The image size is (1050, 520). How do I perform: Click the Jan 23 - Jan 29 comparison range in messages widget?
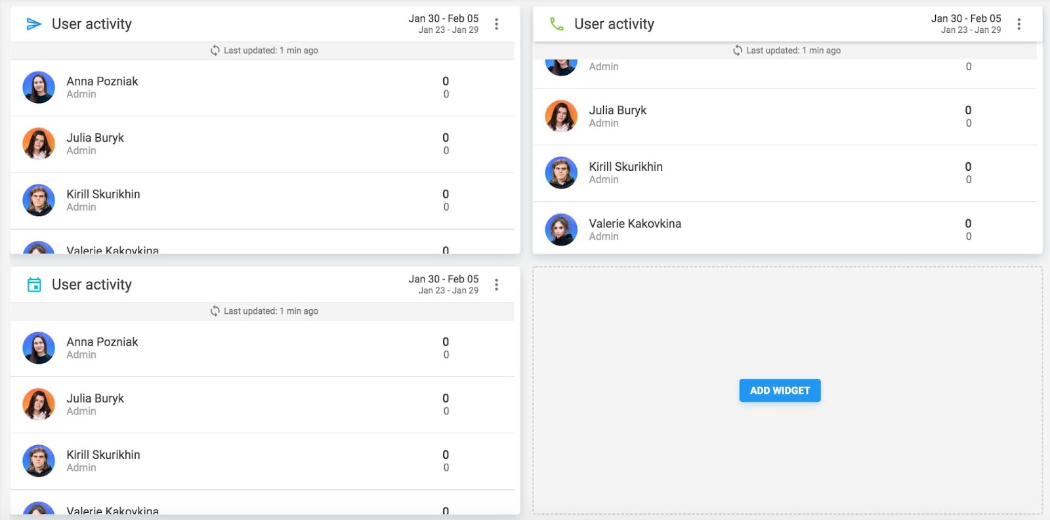448,30
